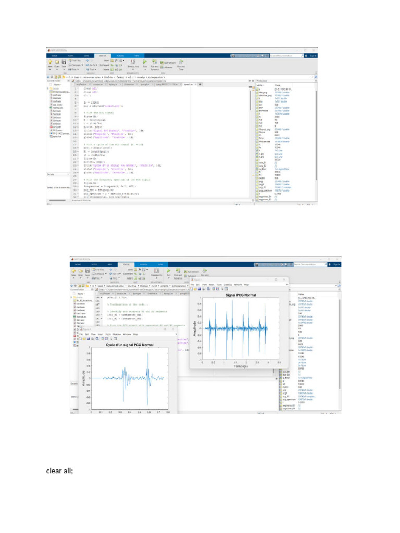
Task: Click New script icon in MATLAB window with plots
Action: tap(73, 271)
